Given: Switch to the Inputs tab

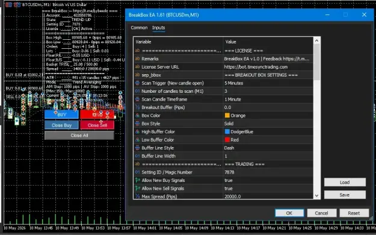Looking at the screenshot, I should pos(158,28).
